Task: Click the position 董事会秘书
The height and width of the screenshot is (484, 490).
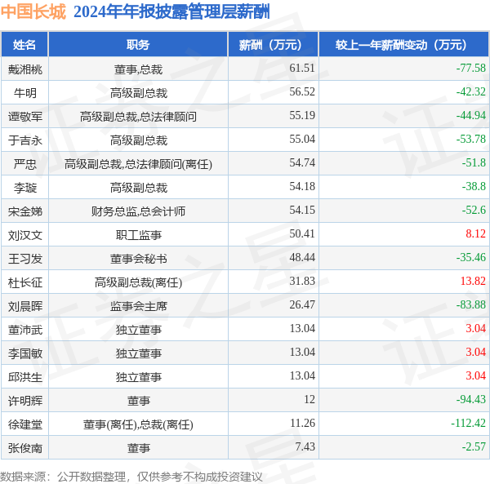Action: 138,260
